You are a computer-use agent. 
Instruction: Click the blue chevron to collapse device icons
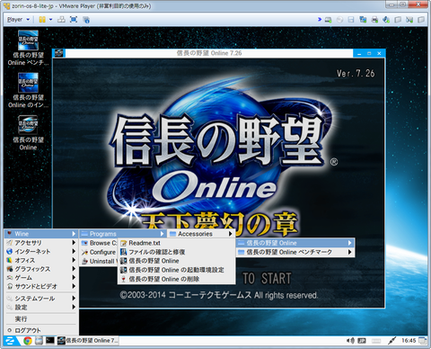pyautogui.click(x=320, y=20)
